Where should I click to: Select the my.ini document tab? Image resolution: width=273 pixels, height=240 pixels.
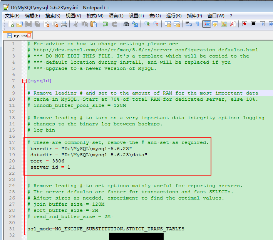(18, 36)
